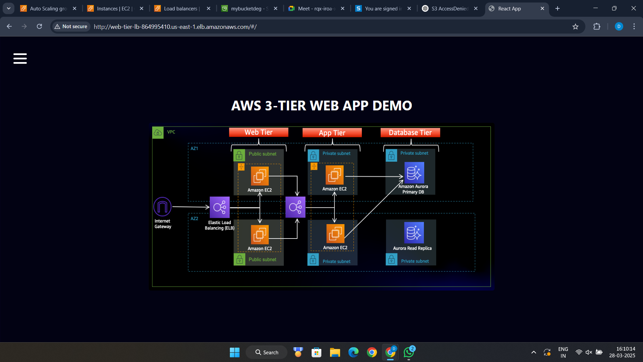Open the Chrome three-dot menu
Screen dimensions: 643x362
634,27
